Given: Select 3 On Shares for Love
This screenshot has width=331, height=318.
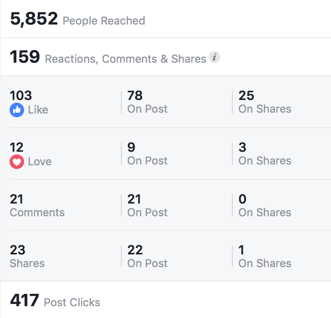Looking at the screenshot, I should coord(265,154).
